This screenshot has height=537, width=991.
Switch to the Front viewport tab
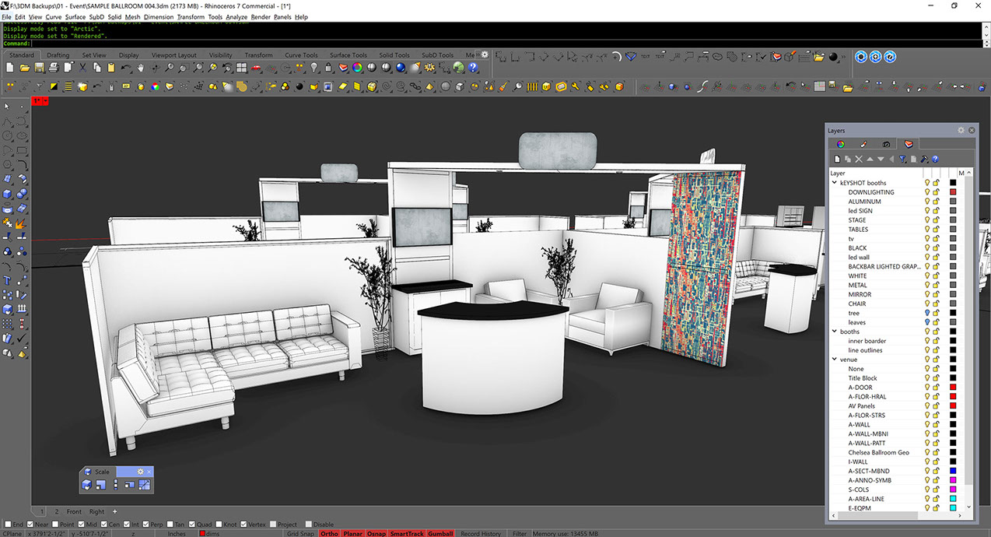[74, 511]
